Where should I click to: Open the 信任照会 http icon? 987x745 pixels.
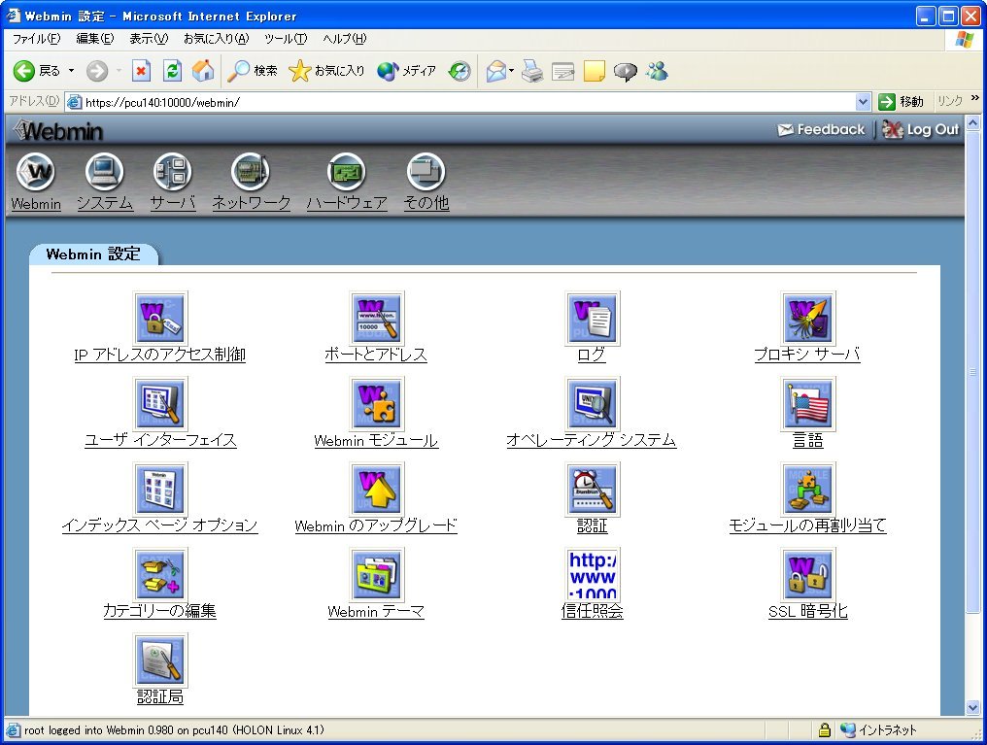tap(593, 574)
